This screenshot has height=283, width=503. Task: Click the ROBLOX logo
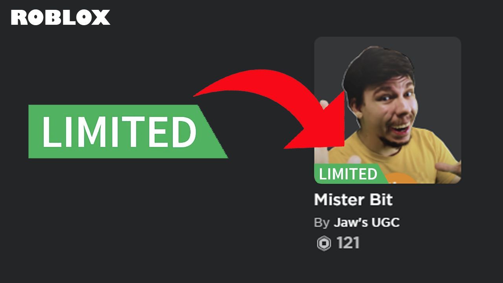tap(61, 18)
